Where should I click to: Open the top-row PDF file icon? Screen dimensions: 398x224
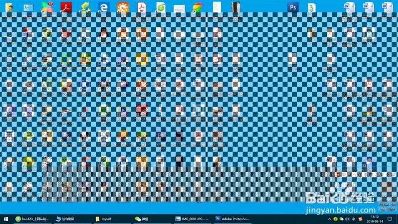click(x=142, y=7)
